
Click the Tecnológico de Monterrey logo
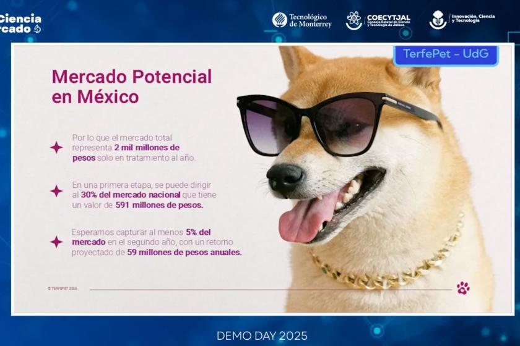301,20
